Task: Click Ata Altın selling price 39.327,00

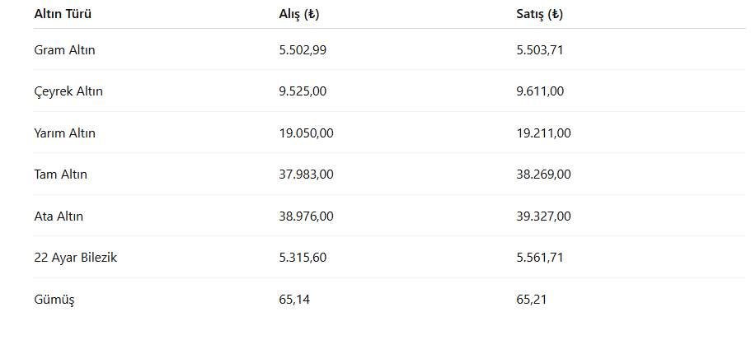Action: click(x=543, y=216)
